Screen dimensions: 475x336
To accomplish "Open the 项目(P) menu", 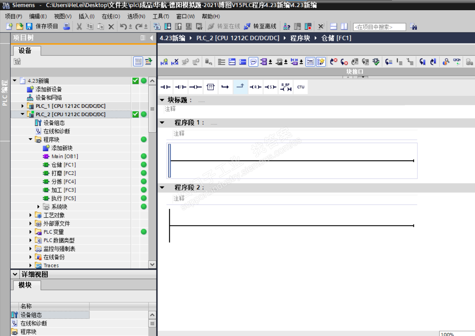I will (13, 16).
